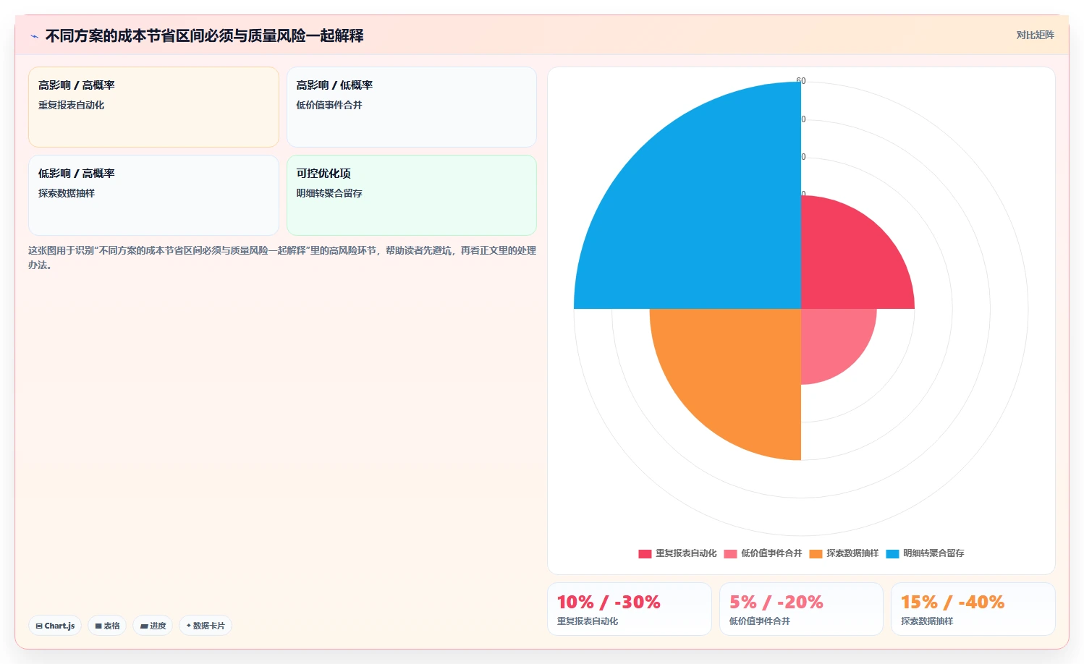Click the 表格 tag
1084x664 pixels.
[x=107, y=626]
